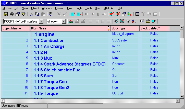This screenshot has width=185, height=109.
Task: Click greyed promote hierarchy icon
Action: (x=77, y=21)
